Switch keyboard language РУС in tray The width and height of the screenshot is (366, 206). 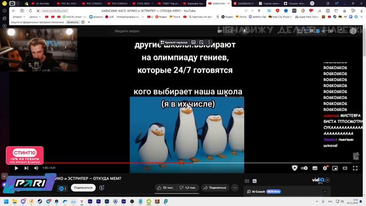coord(330,201)
